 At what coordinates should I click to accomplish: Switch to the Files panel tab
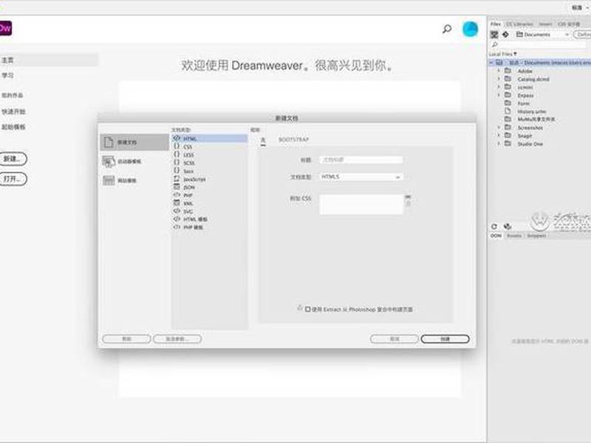coord(495,24)
